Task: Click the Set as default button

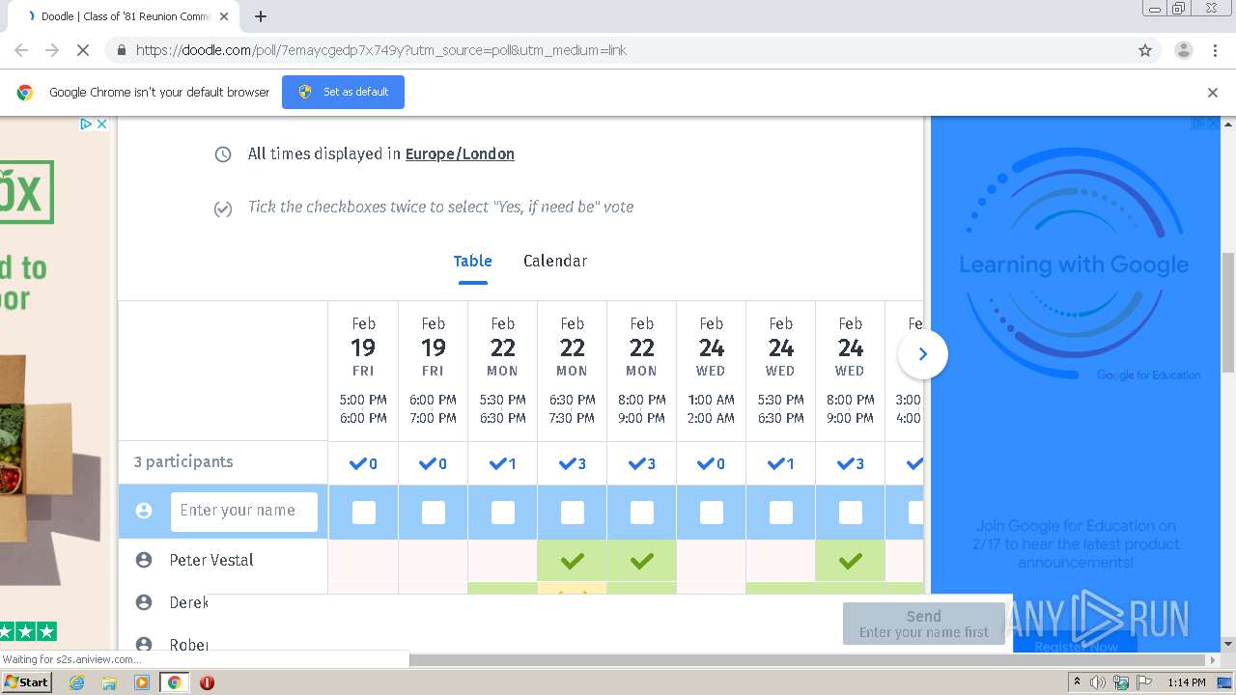Action: [x=343, y=92]
